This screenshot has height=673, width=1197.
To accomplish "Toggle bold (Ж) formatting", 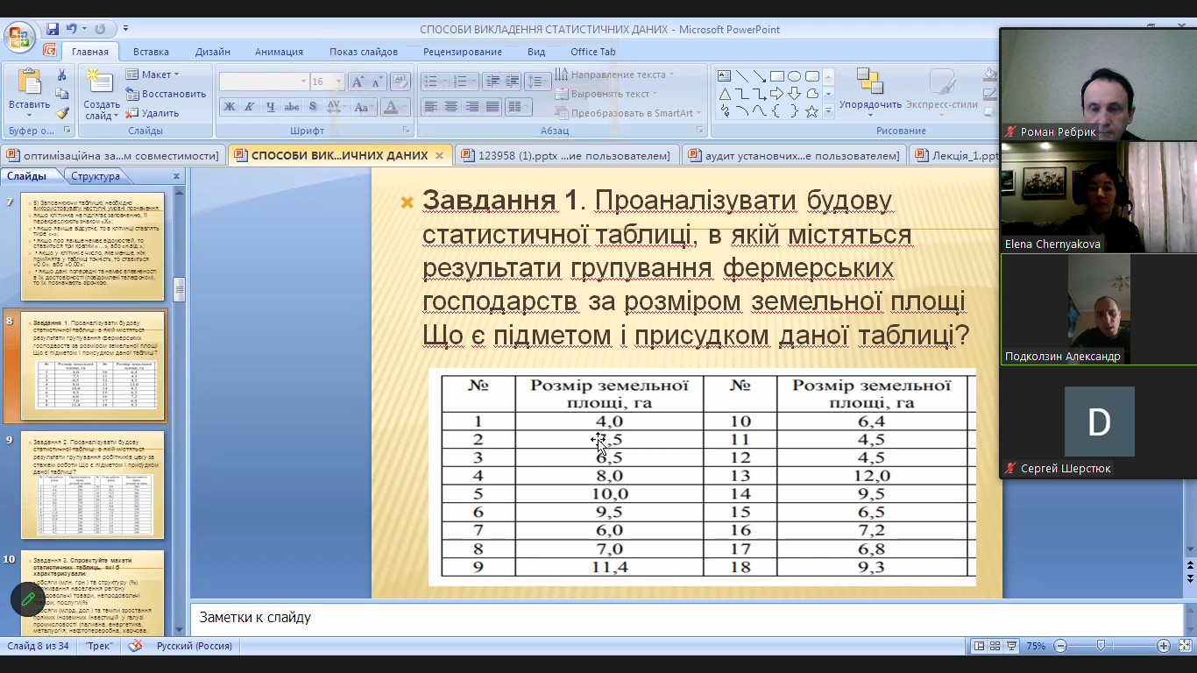I will (x=230, y=107).
